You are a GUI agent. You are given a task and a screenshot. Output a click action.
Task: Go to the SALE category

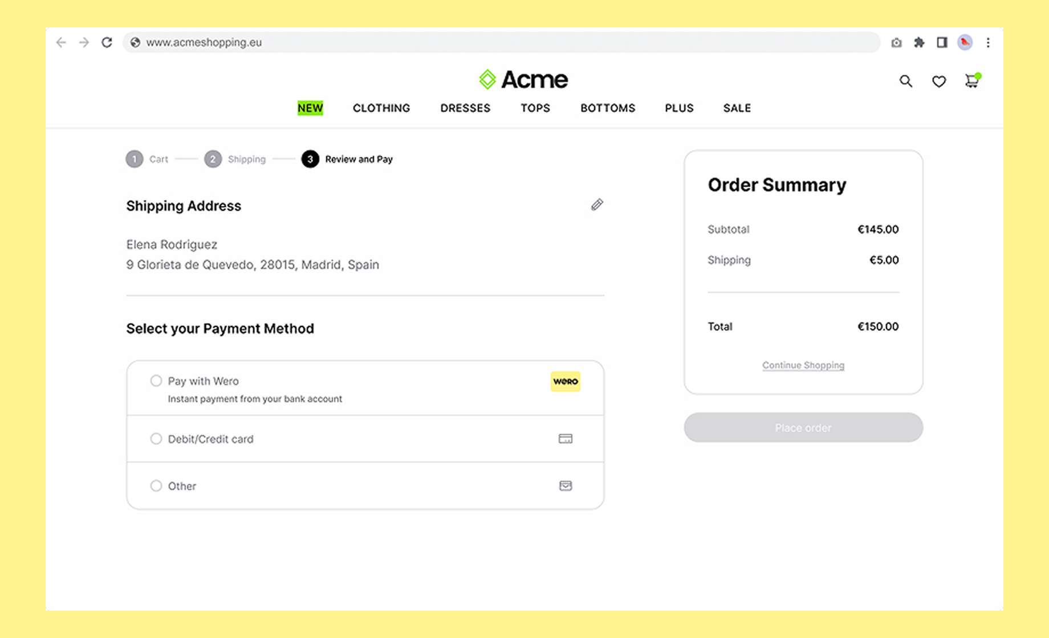click(737, 108)
